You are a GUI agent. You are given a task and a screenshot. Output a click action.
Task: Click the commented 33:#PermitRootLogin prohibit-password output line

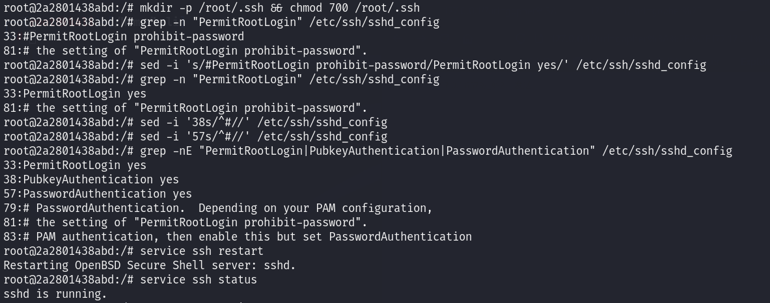tap(124, 36)
